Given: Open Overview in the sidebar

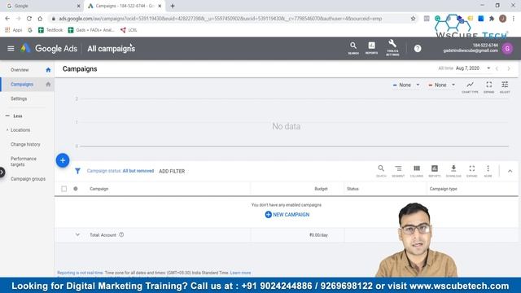Looking at the screenshot, I should pos(20,70).
